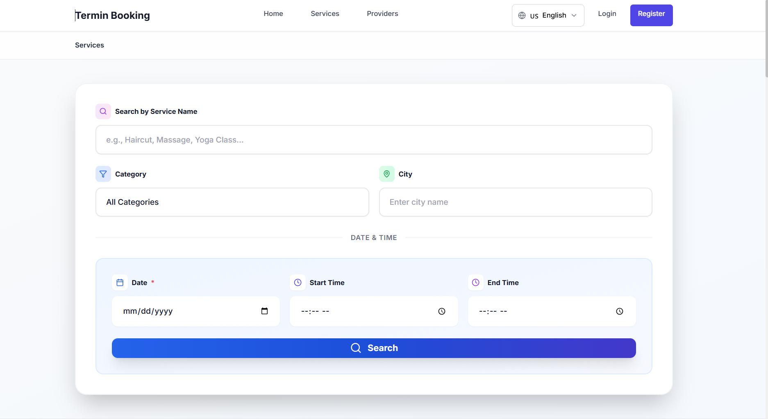Viewport: 768px width, 419px height.
Task: Select Services in the top navigation
Action: 325,14
